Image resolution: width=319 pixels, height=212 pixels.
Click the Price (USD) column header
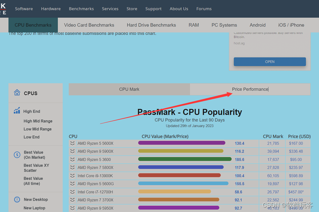pyautogui.click(x=299, y=137)
